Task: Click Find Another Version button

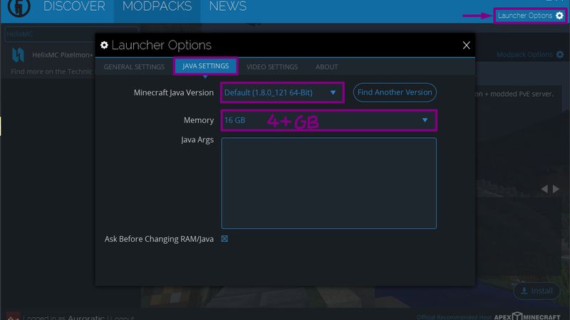Action: pos(395,92)
